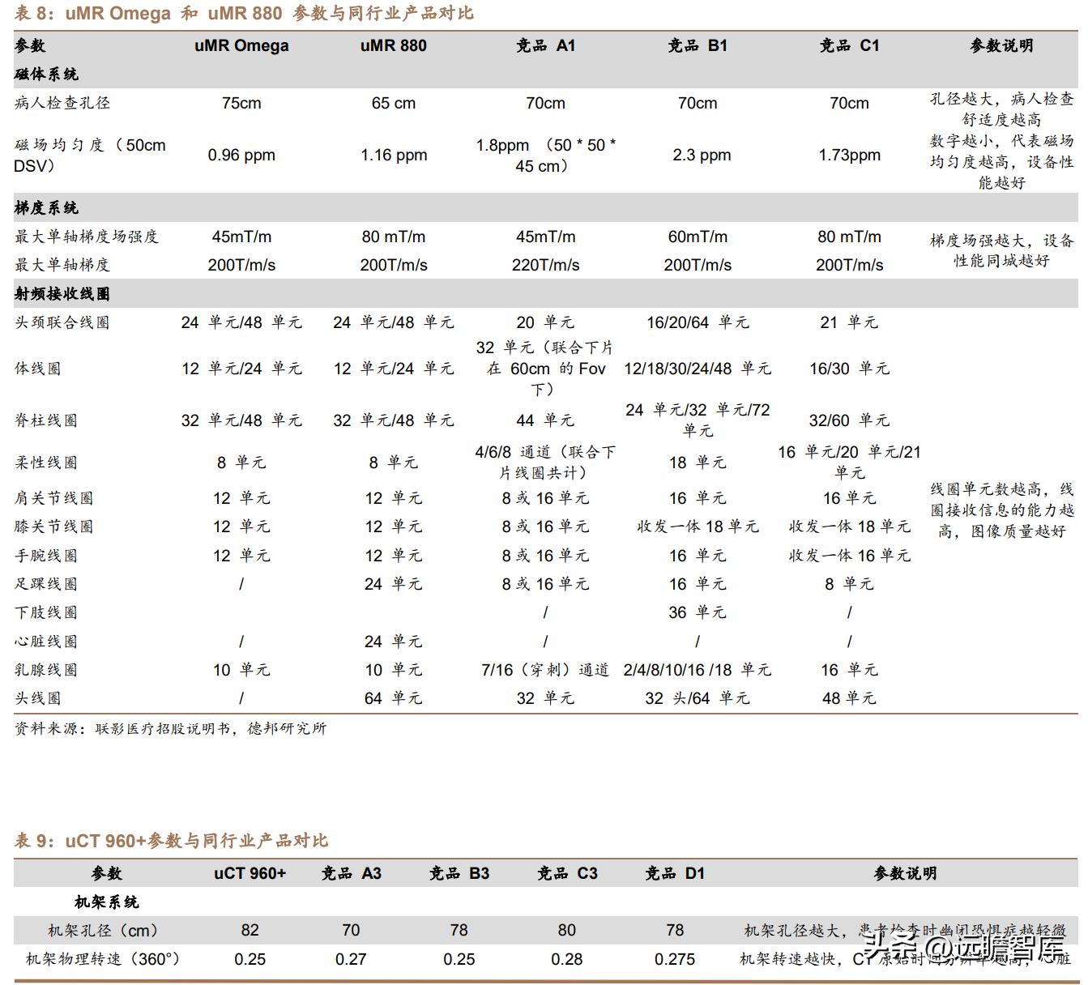Screen dimensions: 1088x985
Task: Select the 脊柱线圈 row label
Action: tap(44, 420)
